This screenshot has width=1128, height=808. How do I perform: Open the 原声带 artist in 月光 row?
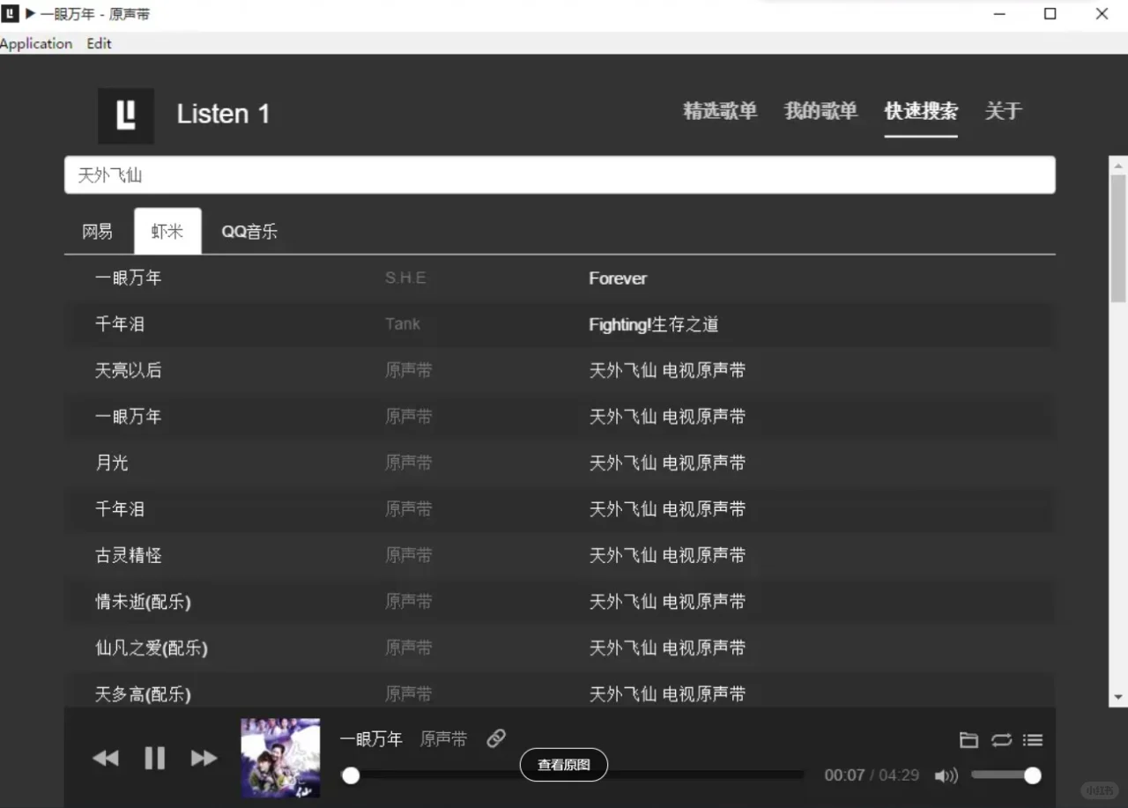(x=409, y=463)
